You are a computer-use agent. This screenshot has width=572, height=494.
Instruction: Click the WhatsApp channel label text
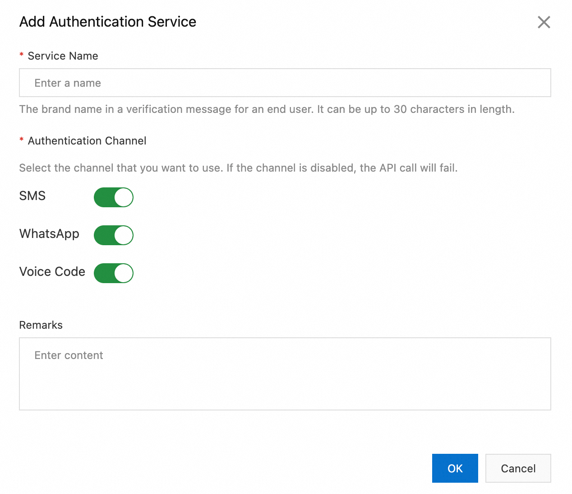[x=49, y=234]
